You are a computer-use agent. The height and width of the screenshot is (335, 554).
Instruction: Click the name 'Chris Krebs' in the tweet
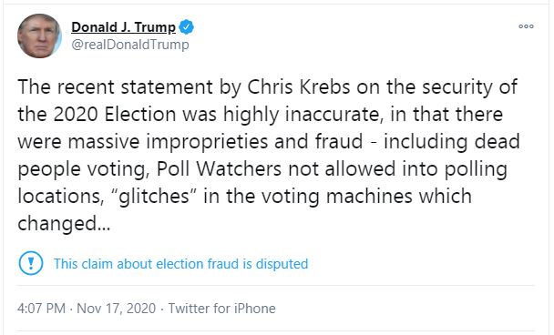[299, 86]
